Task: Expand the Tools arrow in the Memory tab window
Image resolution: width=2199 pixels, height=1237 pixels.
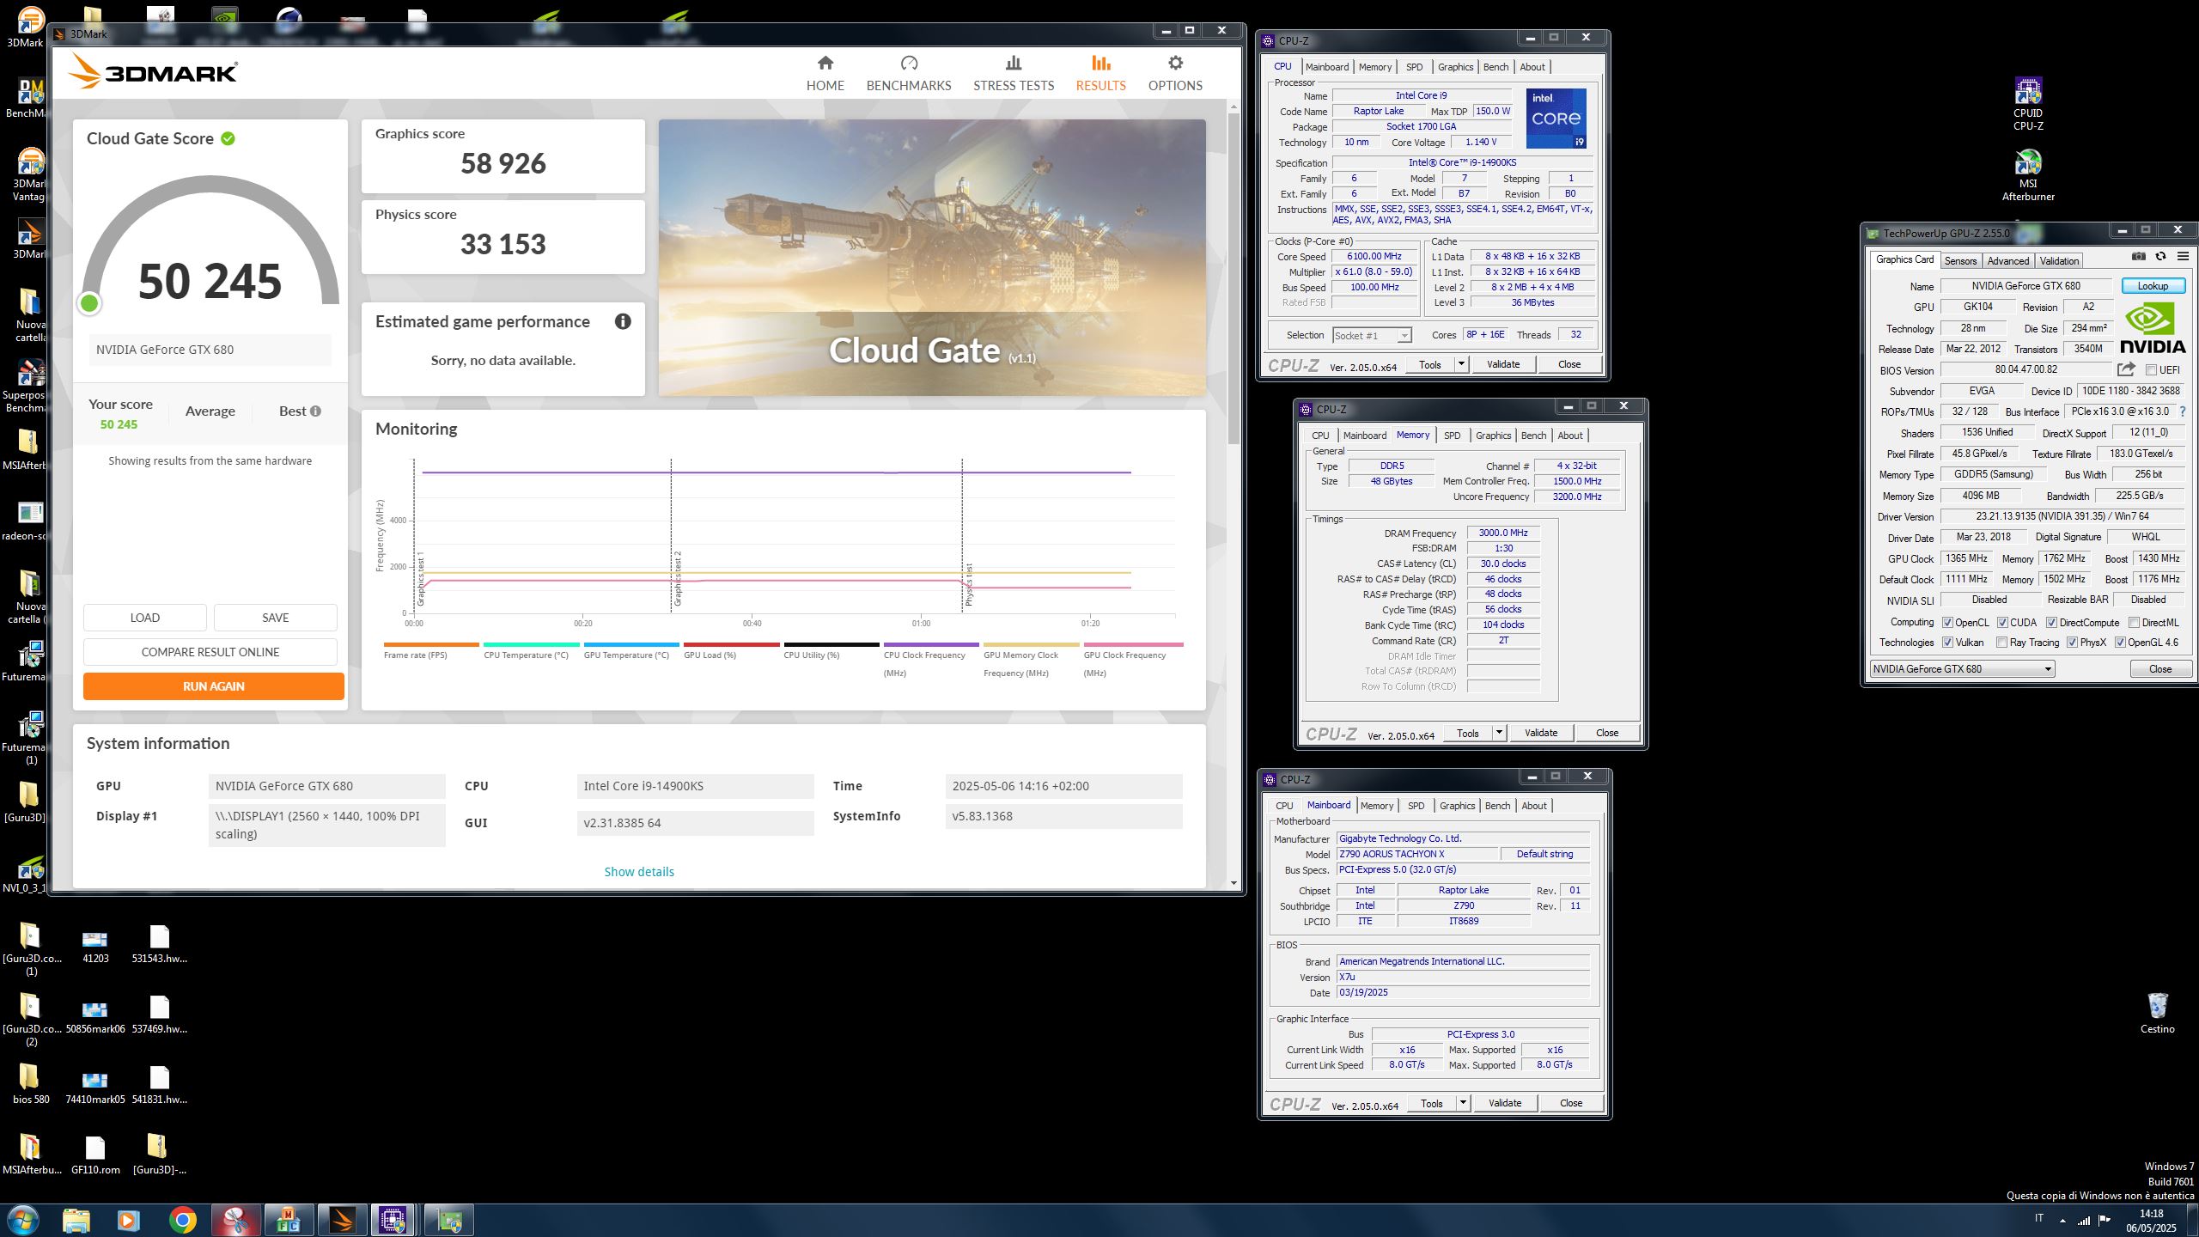Action: click(x=1498, y=733)
